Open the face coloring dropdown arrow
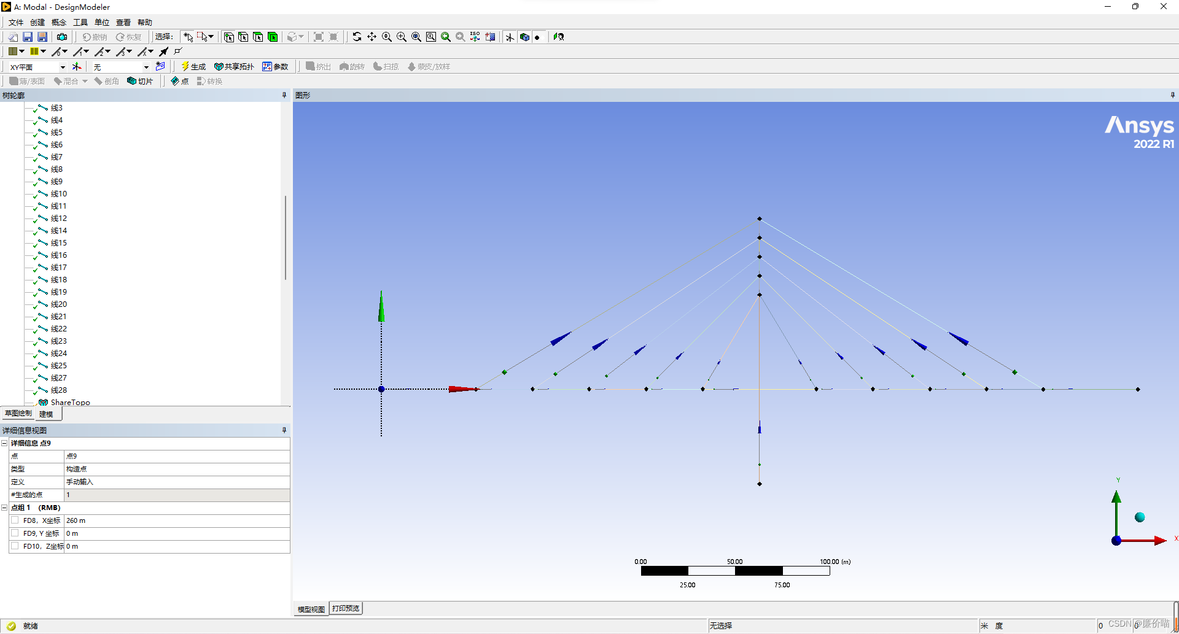 coord(21,52)
